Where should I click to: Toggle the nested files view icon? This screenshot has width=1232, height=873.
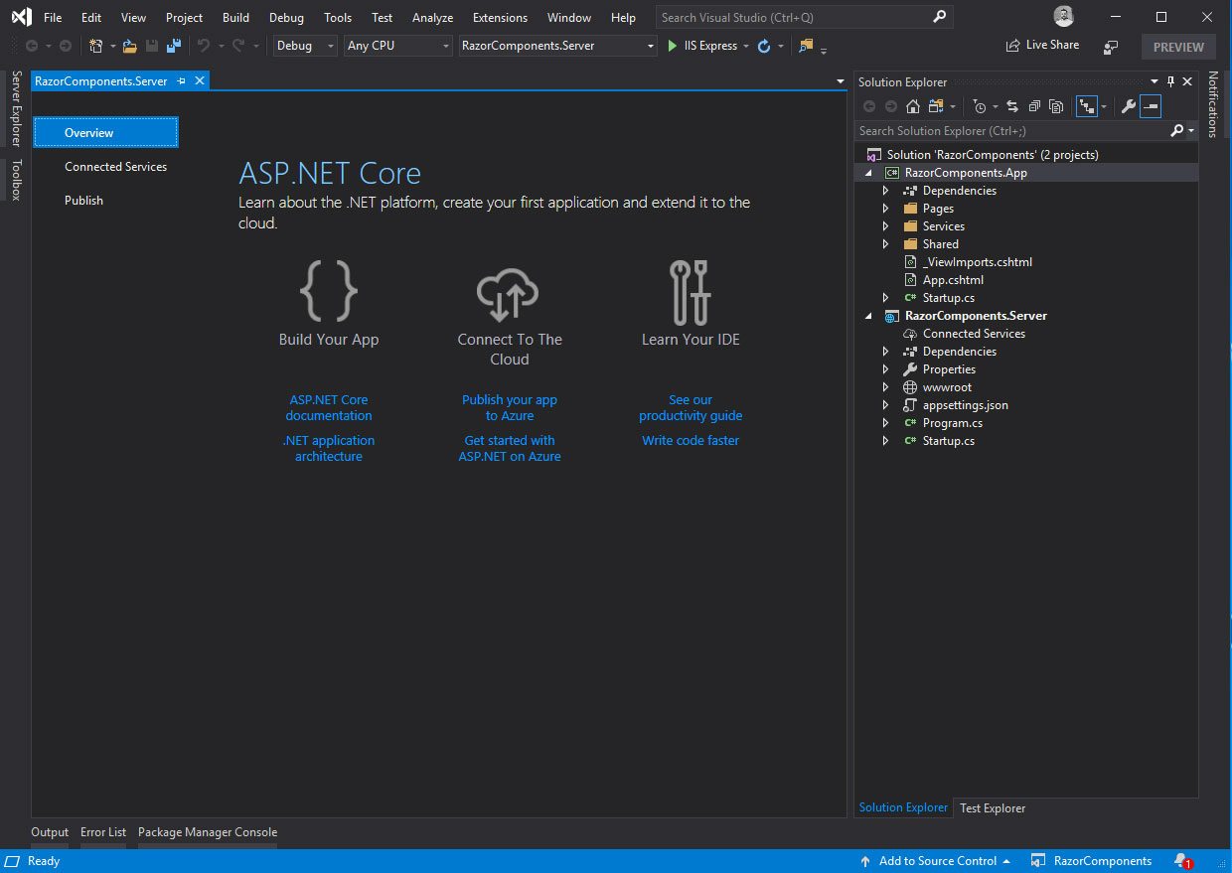click(1087, 106)
